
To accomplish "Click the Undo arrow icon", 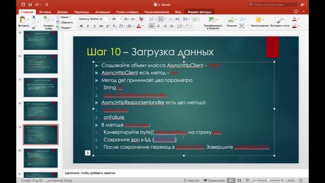I will (37, 5).
